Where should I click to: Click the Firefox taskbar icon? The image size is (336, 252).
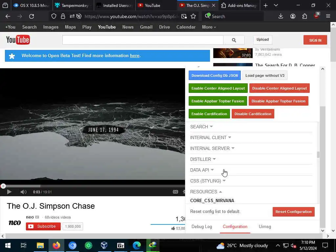click(x=56, y=245)
